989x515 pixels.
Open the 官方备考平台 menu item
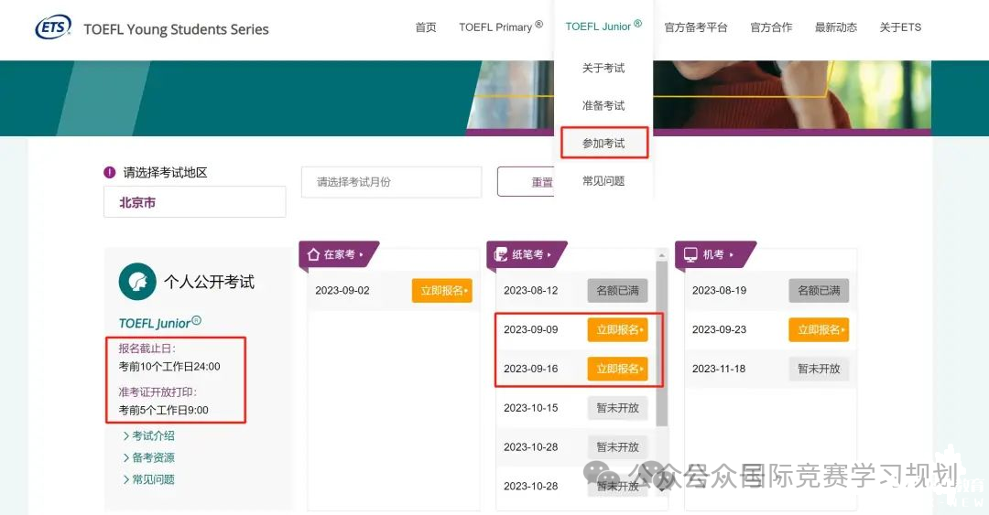pos(696,27)
